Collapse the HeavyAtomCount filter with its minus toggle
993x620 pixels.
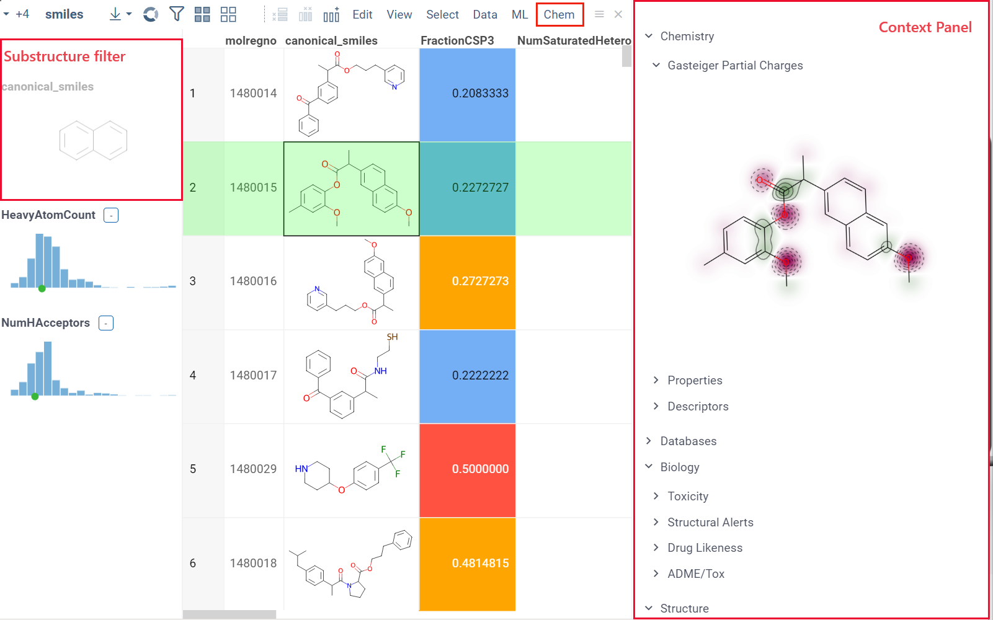(110, 215)
